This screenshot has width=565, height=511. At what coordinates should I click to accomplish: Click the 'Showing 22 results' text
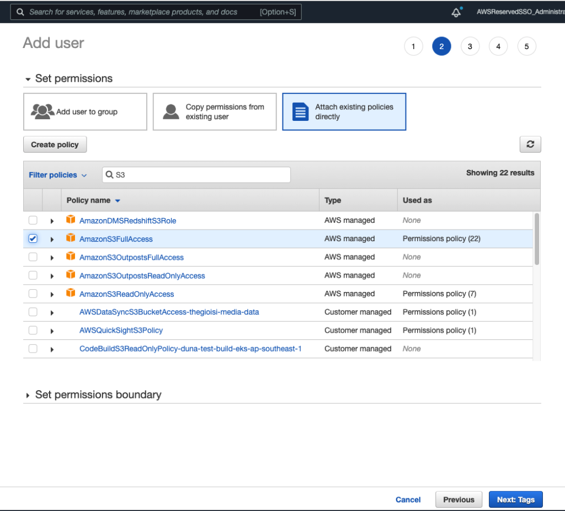coord(500,173)
